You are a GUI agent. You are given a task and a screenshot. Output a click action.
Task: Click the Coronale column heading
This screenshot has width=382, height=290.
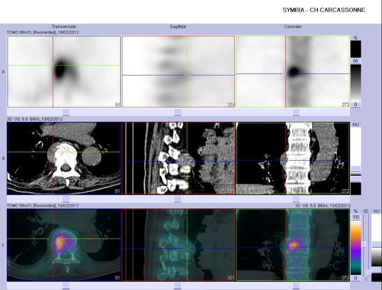click(x=293, y=27)
